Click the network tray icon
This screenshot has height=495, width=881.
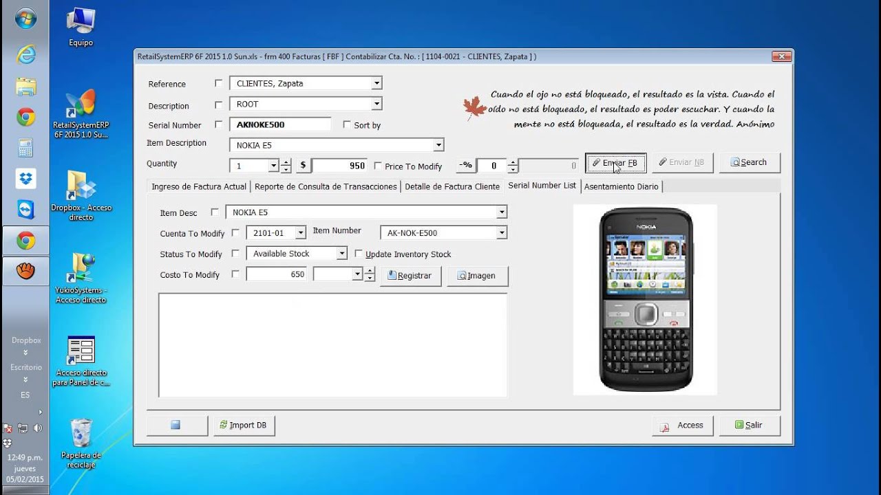pyautogui.click(x=23, y=428)
